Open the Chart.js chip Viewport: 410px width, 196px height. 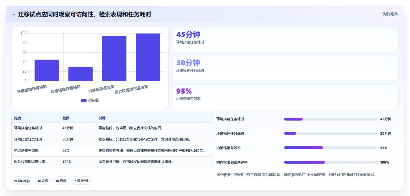tap(22, 181)
